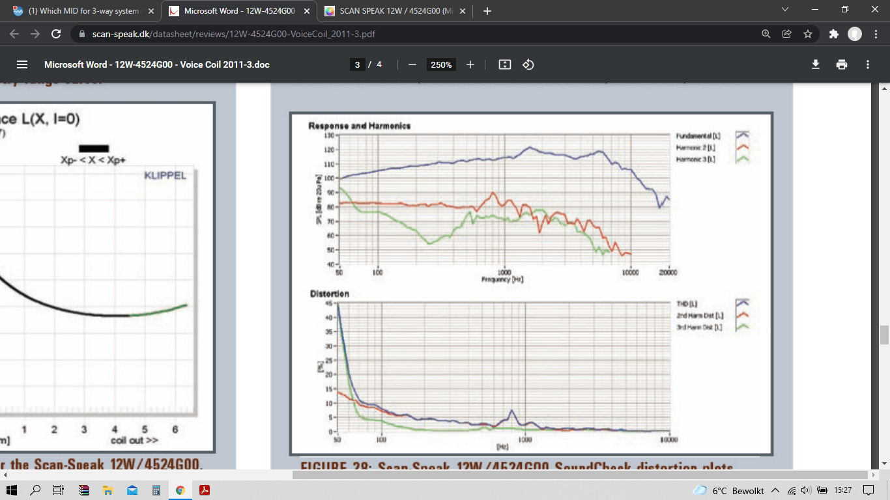Click the 250% zoom level field

tap(441, 64)
